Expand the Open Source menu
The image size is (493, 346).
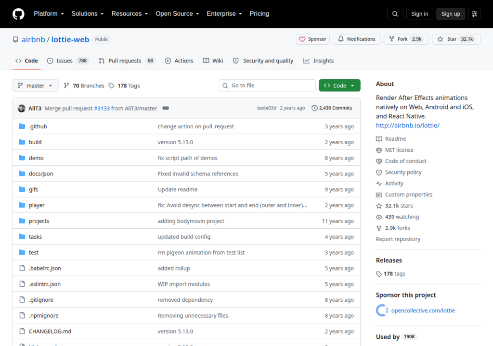[x=177, y=14]
